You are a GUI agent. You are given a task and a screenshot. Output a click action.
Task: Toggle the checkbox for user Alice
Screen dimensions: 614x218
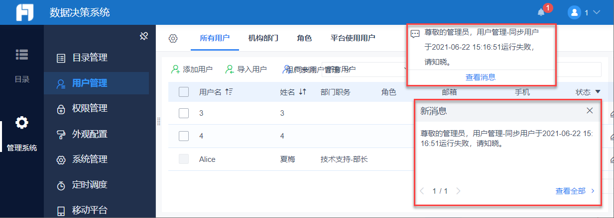184,159
